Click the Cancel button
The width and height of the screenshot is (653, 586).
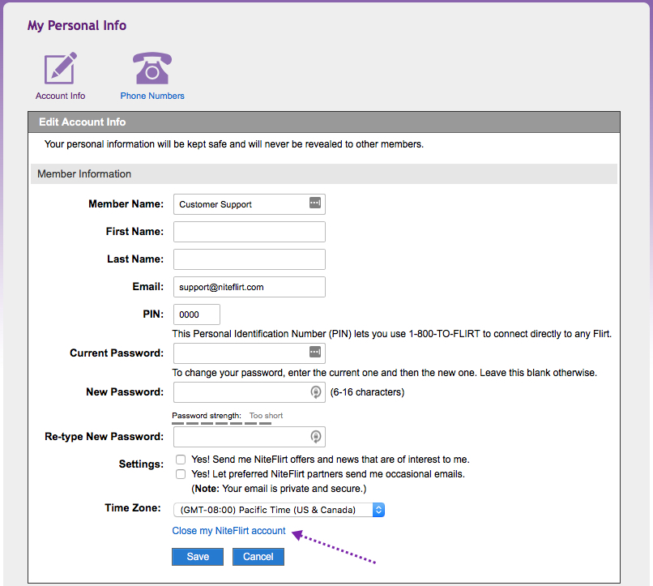pos(258,557)
